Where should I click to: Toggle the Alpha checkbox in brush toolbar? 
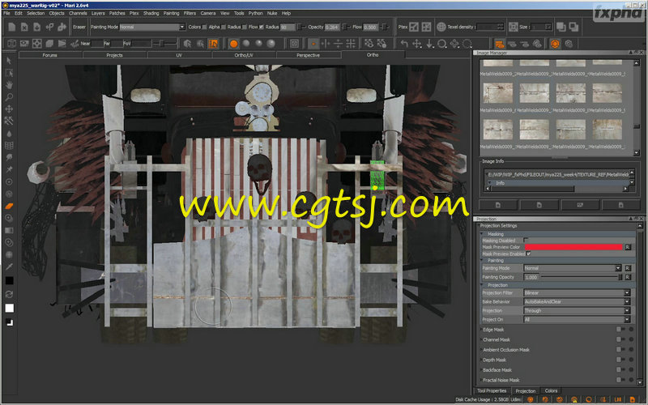(x=224, y=27)
